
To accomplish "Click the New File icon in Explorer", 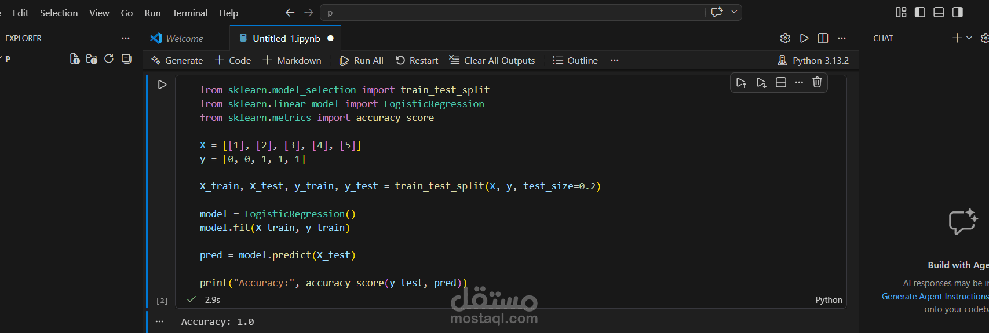I will point(75,59).
